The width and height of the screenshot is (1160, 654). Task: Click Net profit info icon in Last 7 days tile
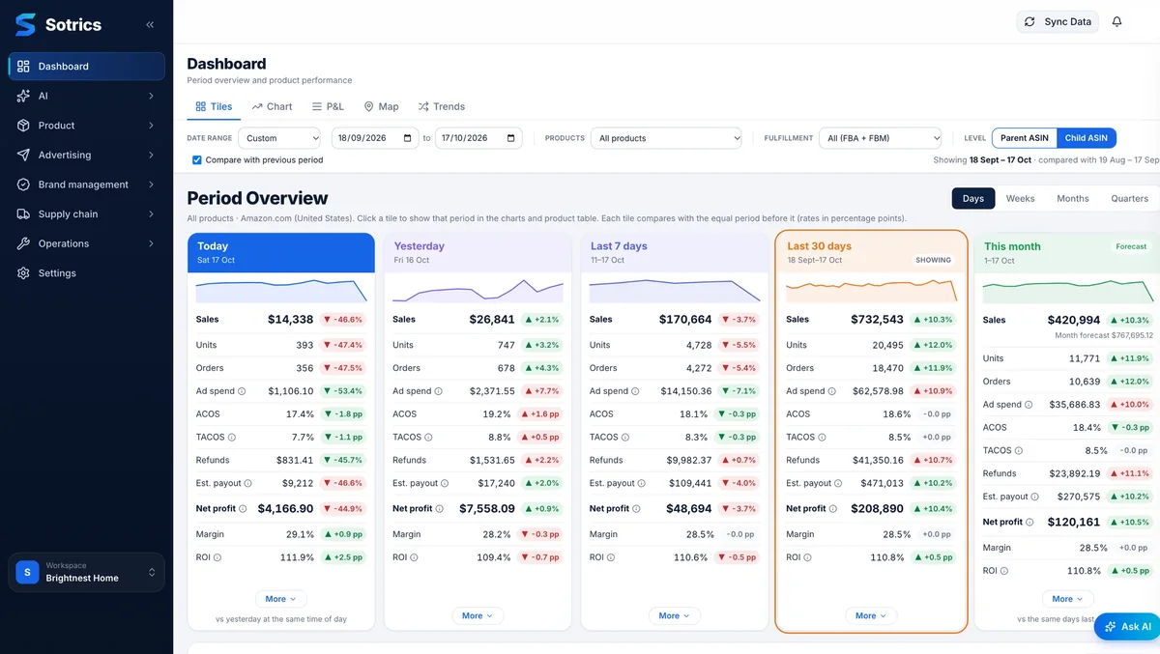(636, 508)
